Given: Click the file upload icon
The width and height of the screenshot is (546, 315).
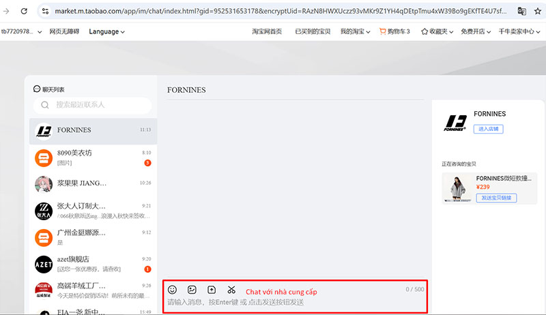Looking at the screenshot, I should (x=212, y=290).
